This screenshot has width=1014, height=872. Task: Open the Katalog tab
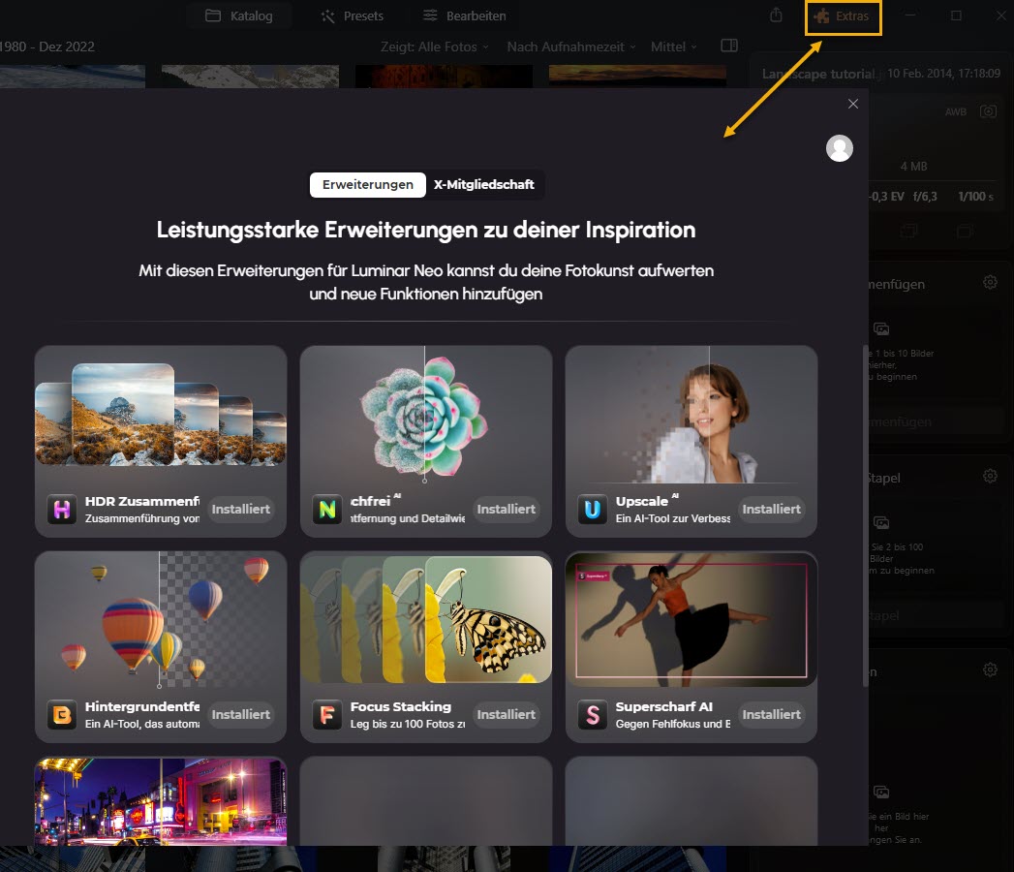[x=239, y=16]
